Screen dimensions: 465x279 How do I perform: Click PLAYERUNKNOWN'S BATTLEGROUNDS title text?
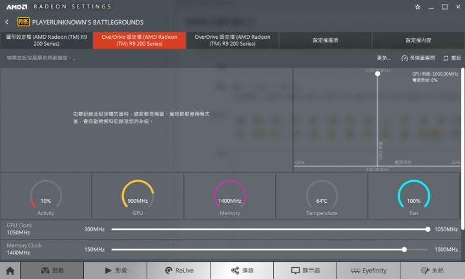point(88,22)
